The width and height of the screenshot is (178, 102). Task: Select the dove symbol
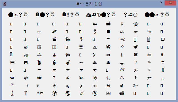tap(81, 93)
